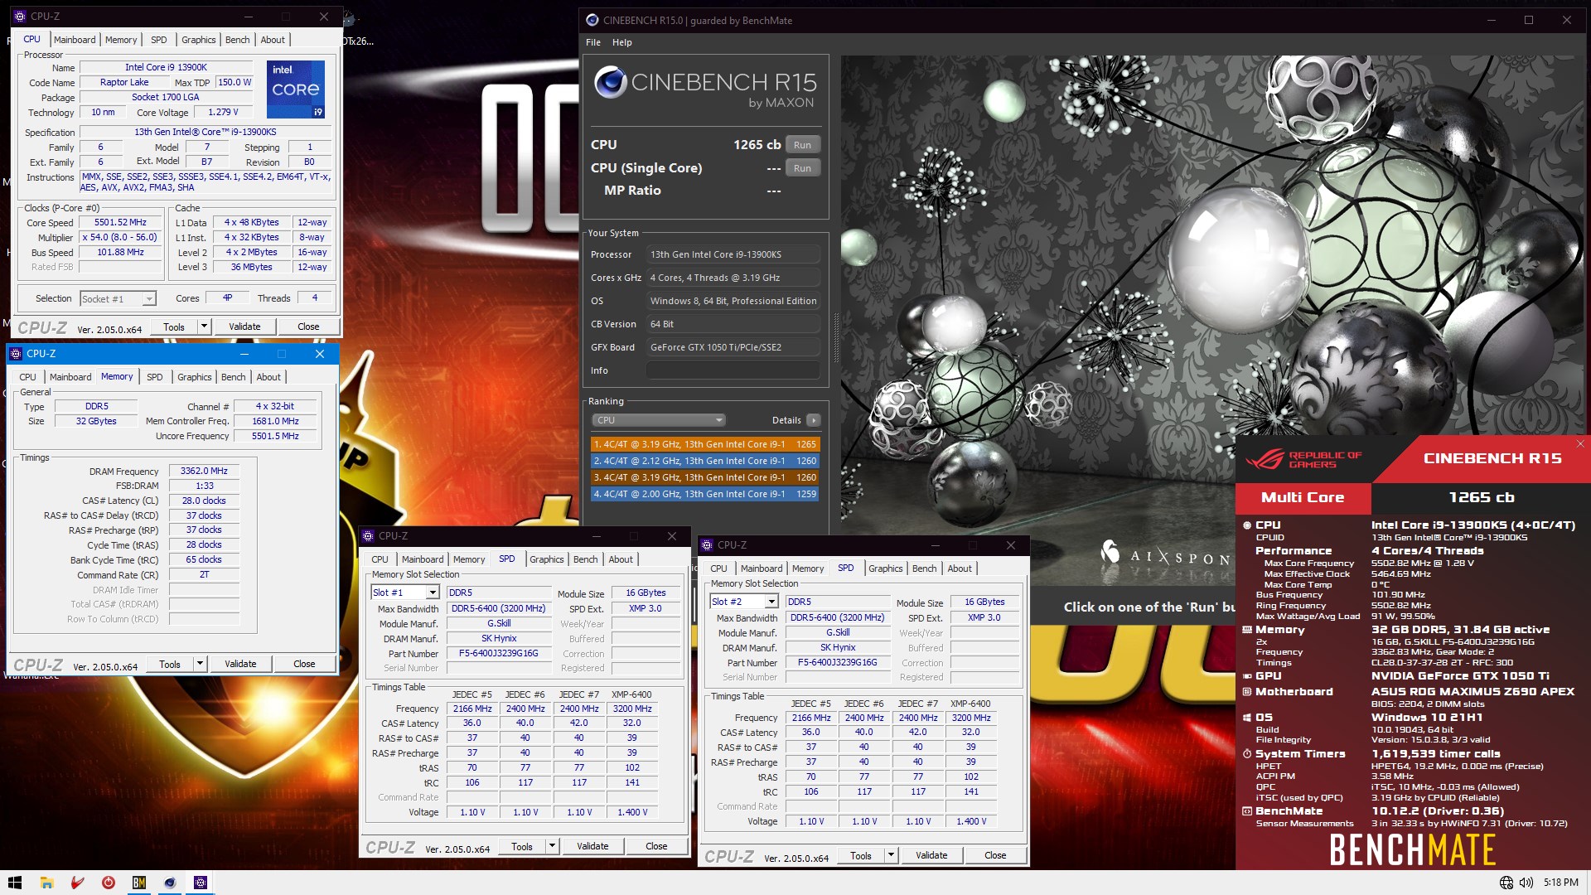
Task: Click Close button in CPU-Z Memory window
Action: 304,664
